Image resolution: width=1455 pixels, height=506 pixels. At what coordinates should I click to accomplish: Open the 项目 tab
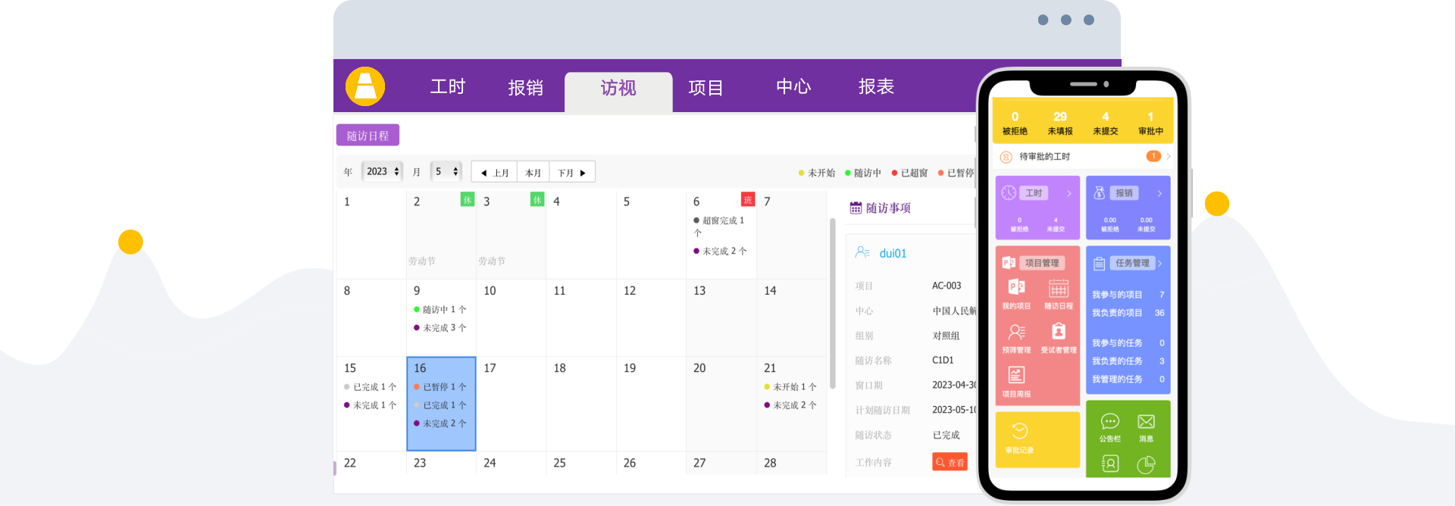706,88
